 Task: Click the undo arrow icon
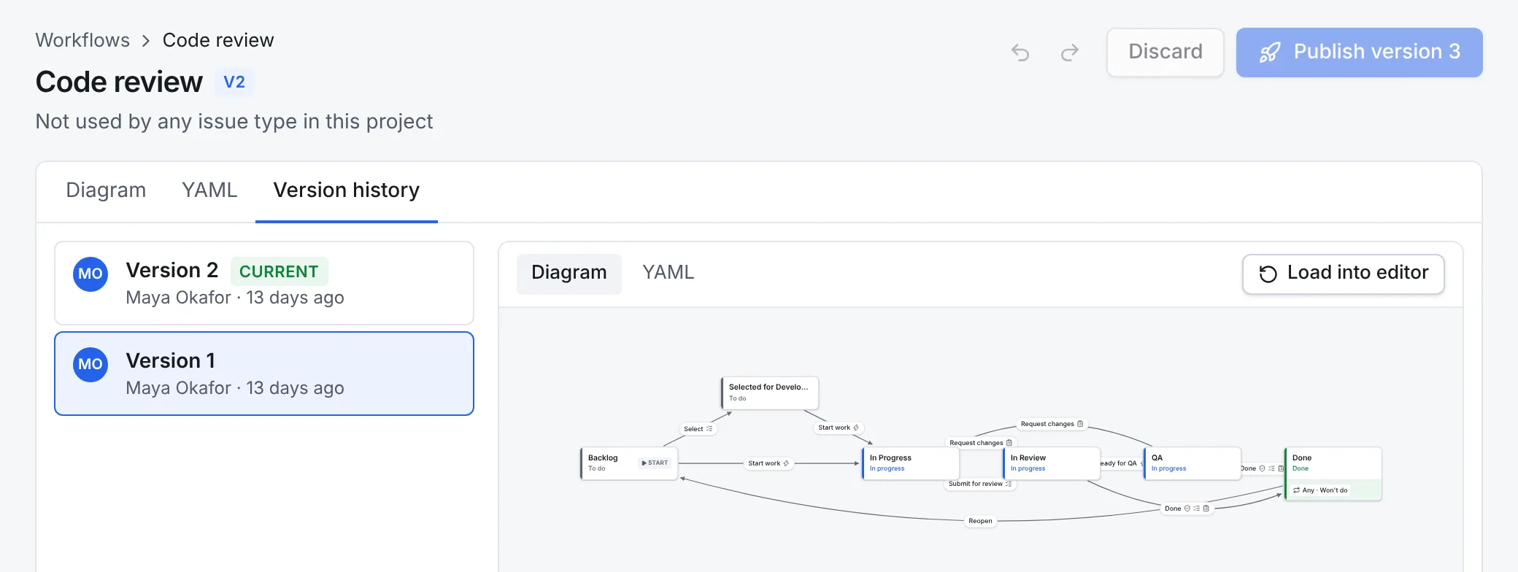tap(1020, 53)
